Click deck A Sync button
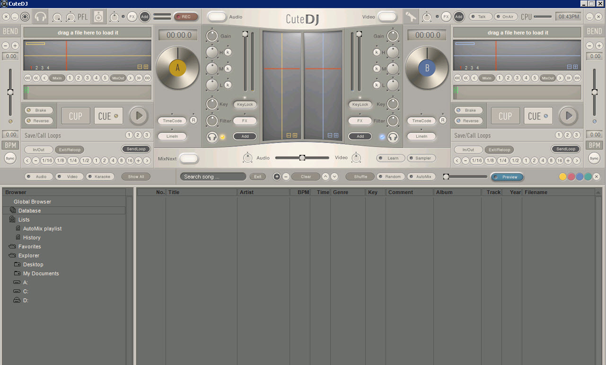 click(10, 158)
